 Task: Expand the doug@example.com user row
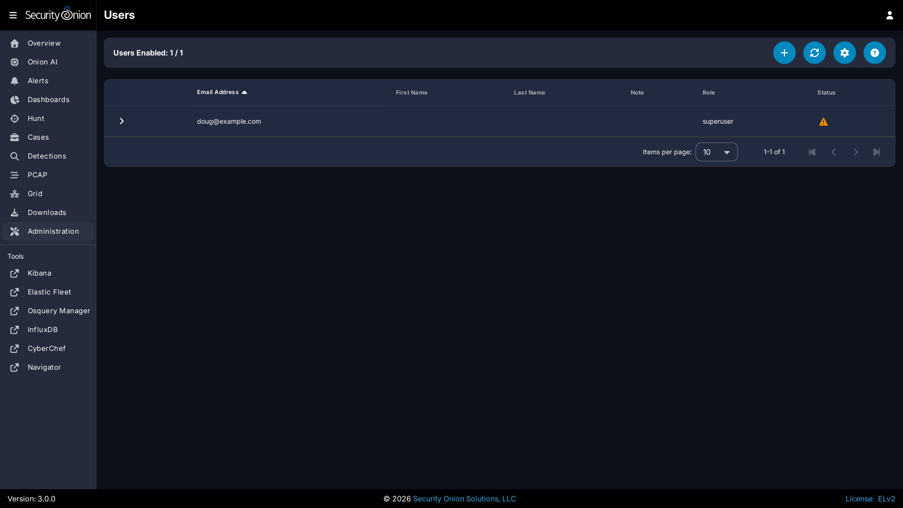coord(121,121)
